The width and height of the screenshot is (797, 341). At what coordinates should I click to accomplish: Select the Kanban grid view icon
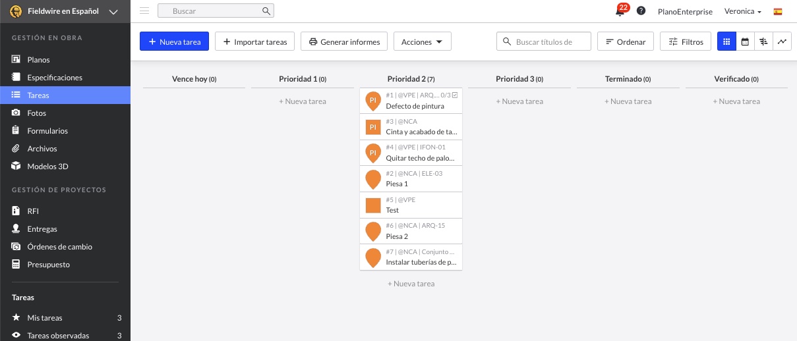pyautogui.click(x=726, y=41)
